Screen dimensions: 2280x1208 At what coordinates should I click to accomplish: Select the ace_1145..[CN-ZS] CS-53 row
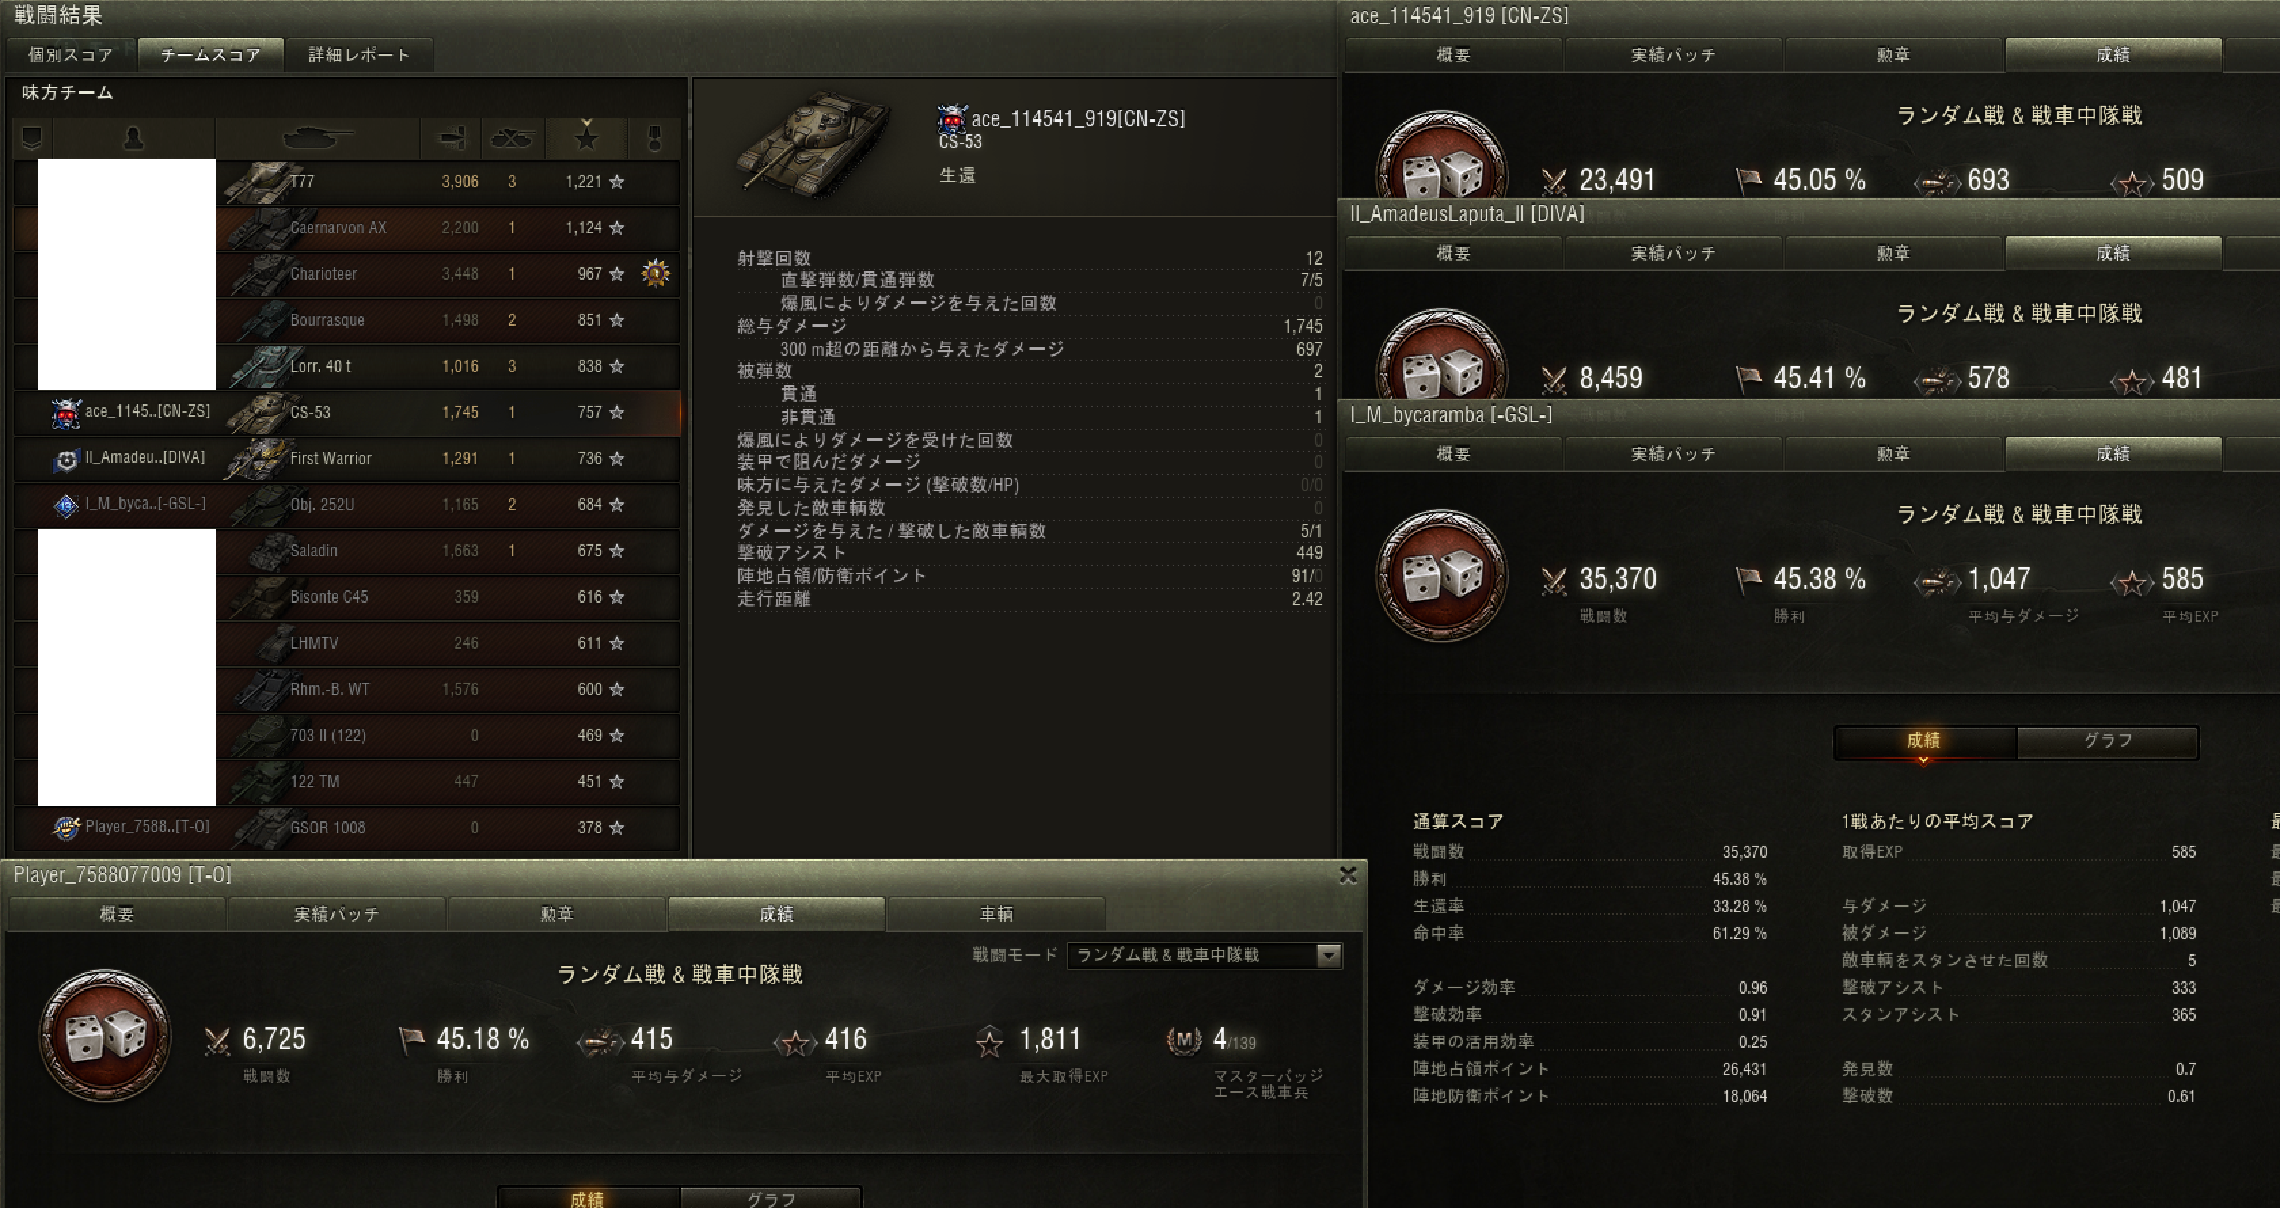[347, 413]
